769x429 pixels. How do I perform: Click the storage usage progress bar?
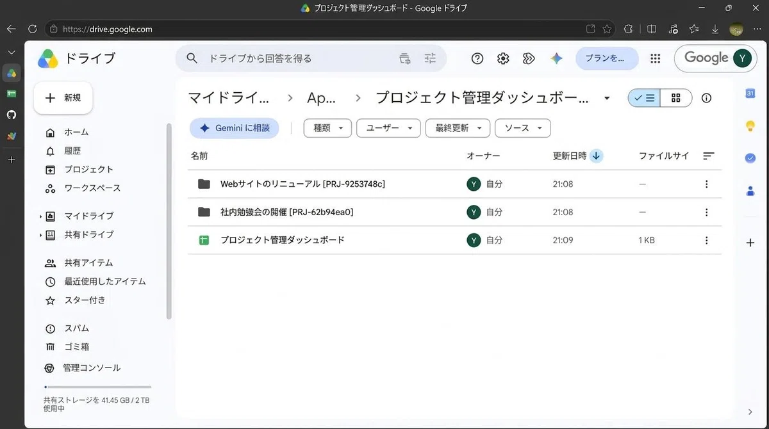[x=97, y=387]
